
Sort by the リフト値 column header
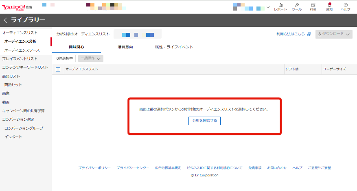point(292,69)
